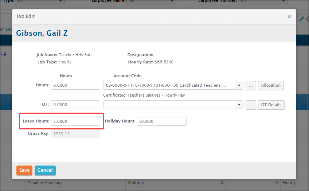This screenshot has width=309, height=191.
Task: Click the Teacher Auxiliary row
Action: pyautogui.click(x=45, y=183)
